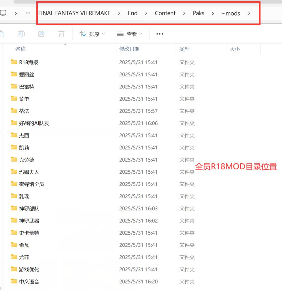This screenshot has height=290, width=282.
Task: Sort files by the 类型 column header
Action: [x=184, y=49]
